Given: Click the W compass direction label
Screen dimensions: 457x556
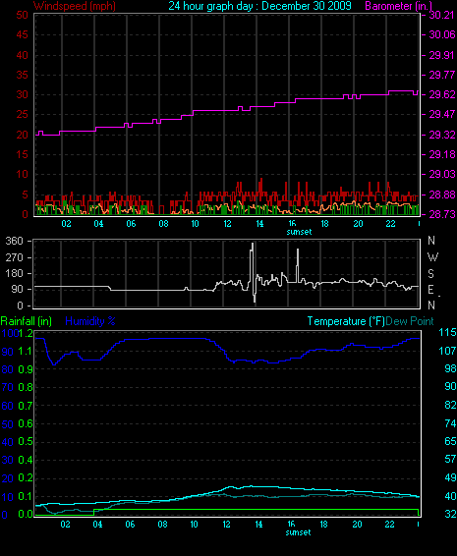Looking at the screenshot, I should [x=432, y=256].
